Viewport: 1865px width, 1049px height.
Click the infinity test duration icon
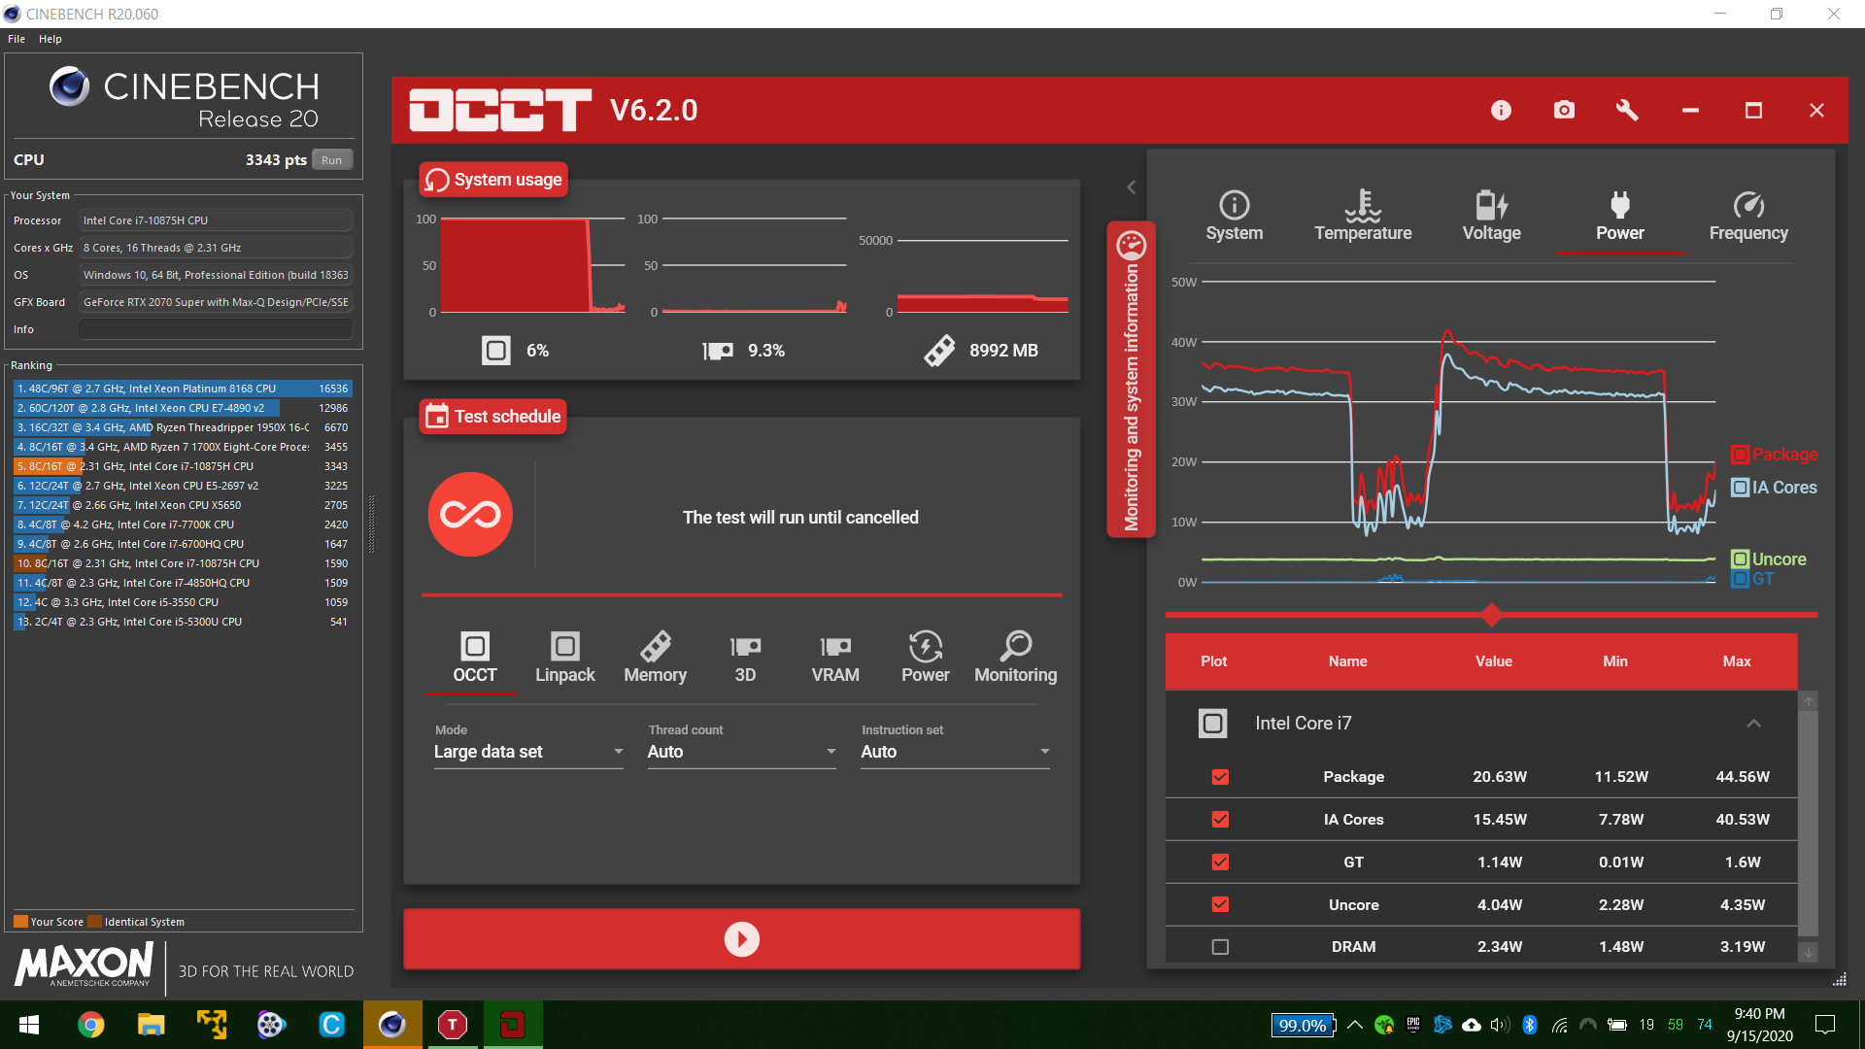(x=470, y=515)
